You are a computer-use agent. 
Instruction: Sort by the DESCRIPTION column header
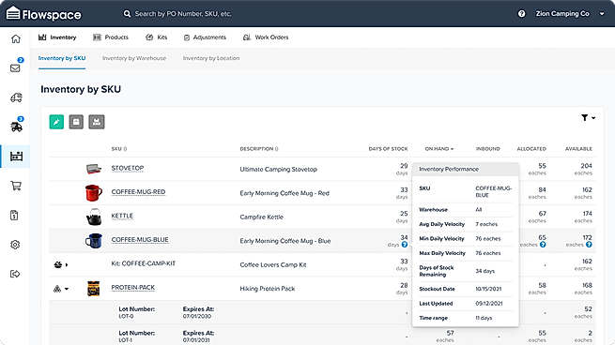point(259,149)
